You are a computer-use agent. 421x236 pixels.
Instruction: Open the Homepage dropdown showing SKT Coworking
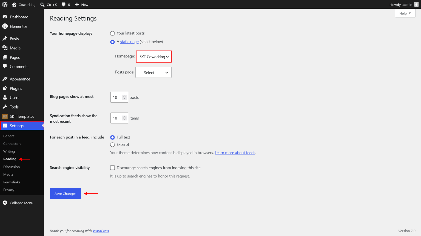coord(154,57)
